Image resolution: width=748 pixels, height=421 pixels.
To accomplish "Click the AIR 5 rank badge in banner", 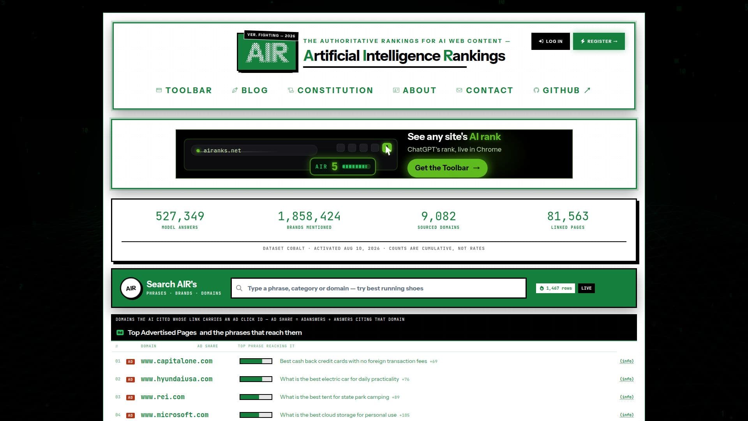I will coord(343,167).
